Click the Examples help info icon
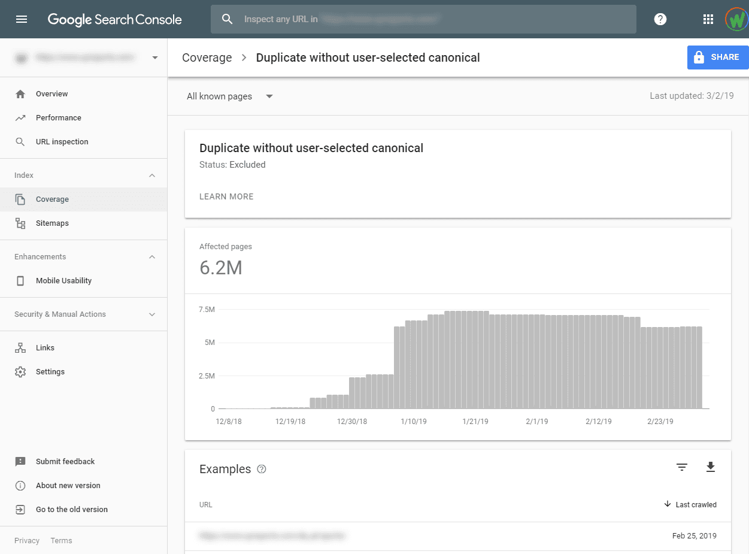This screenshot has height=554, width=749. [262, 469]
